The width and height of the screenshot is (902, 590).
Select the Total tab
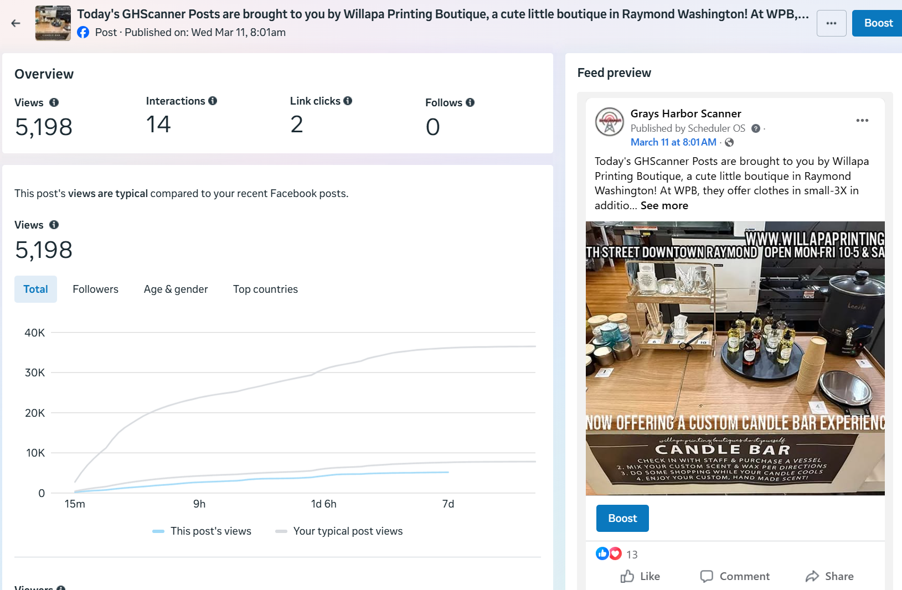click(x=35, y=289)
